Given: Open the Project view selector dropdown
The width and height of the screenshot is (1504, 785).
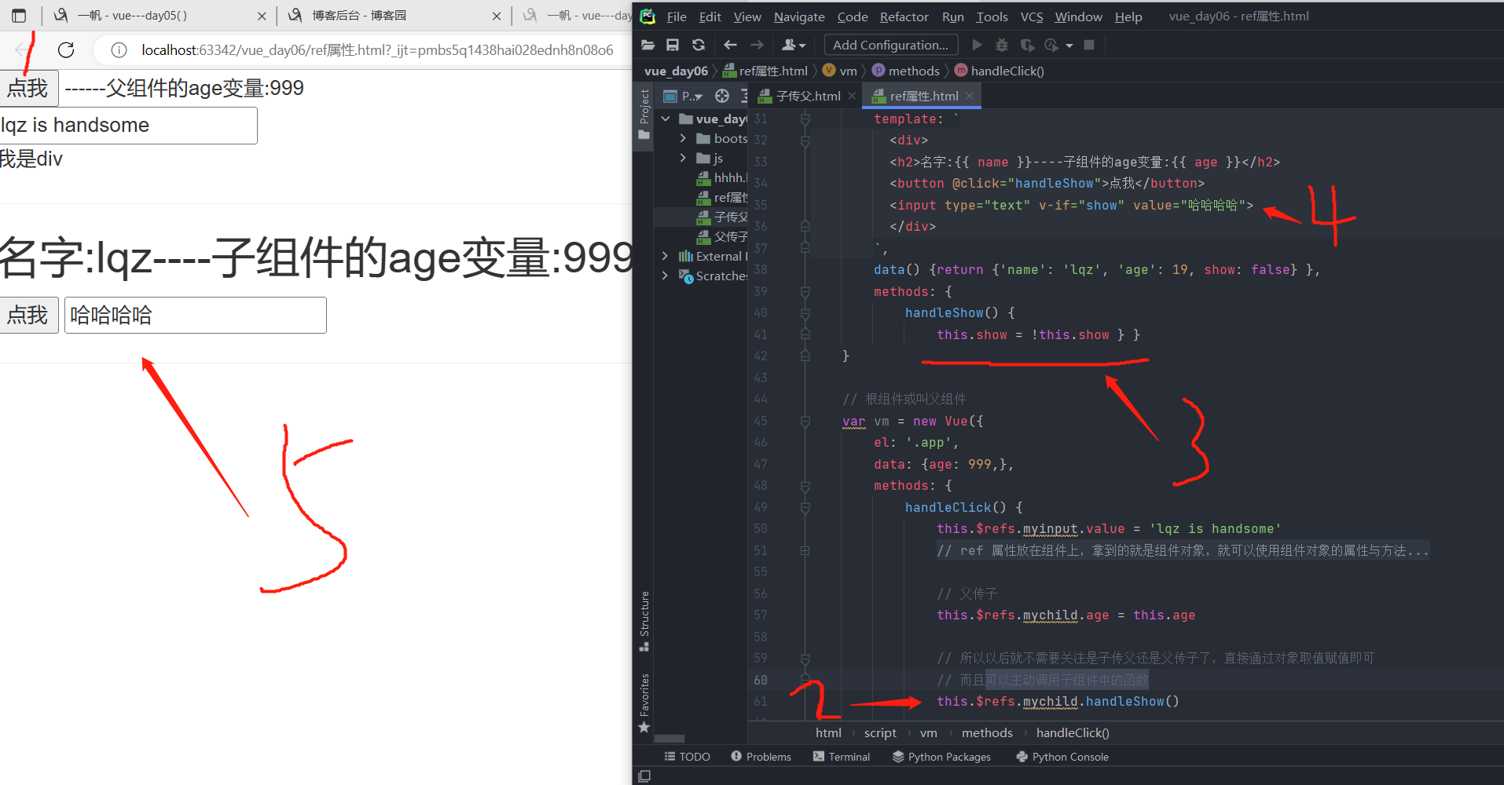Looking at the screenshot, I should 684,96.
